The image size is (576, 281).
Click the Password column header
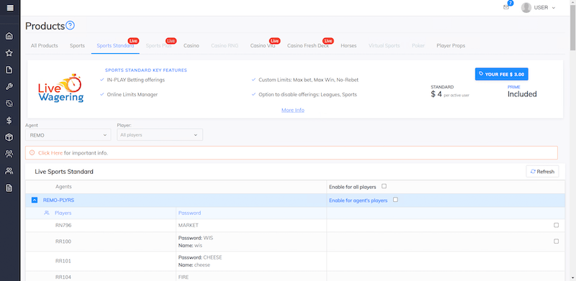point(189,213)
